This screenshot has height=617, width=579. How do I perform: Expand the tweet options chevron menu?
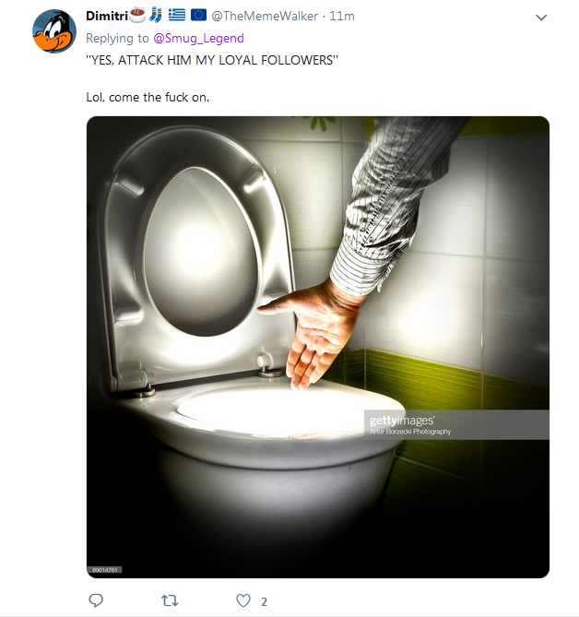[541, 18]
